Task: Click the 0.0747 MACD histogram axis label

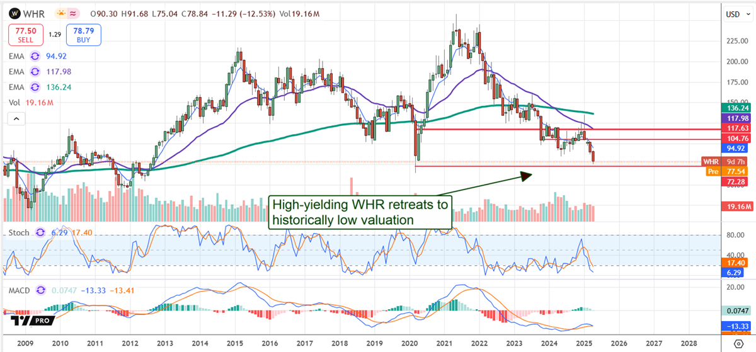Action: coord(736,311)
